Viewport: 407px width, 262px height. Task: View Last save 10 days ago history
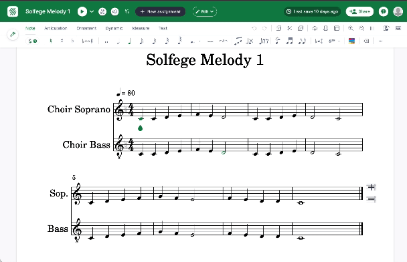pyautogui.click(x=312, y=11)
